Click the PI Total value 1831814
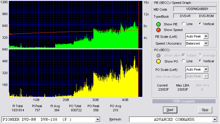This screenshot has height=124, width=220. coord(18,110)
